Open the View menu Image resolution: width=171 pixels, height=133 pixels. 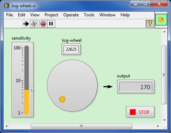[x=35, y=15]
